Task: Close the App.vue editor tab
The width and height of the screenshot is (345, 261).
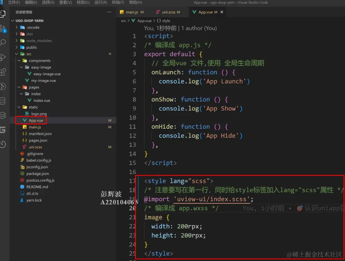Action: [x=222, y=12]
